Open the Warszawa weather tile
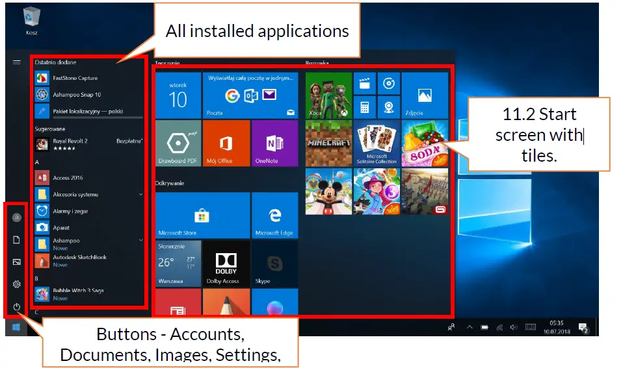 [x=178, y=264]
